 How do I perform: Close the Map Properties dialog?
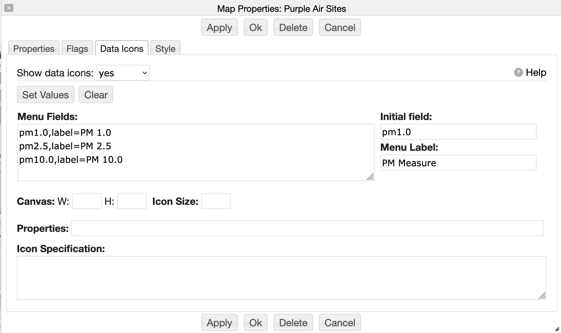[x=9, y=8]
